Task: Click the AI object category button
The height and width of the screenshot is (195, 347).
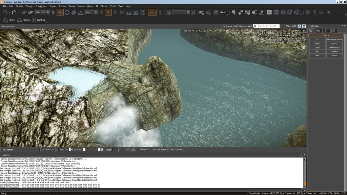Action: (317, 40)
